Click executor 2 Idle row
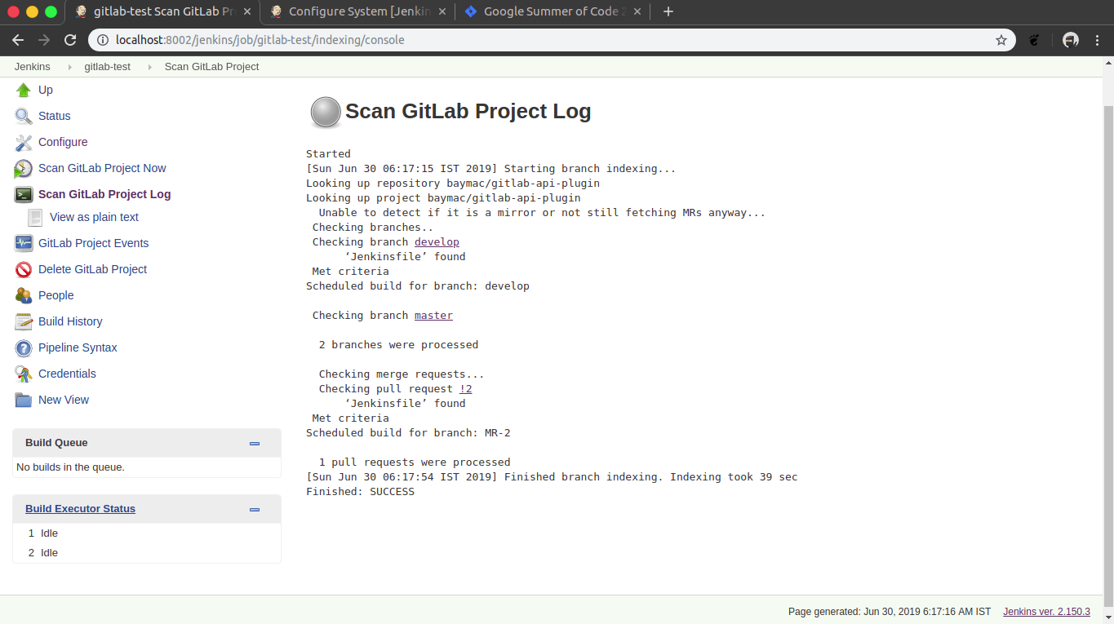The width and height of the screenshot is (1114, 624). click(147, 552)
